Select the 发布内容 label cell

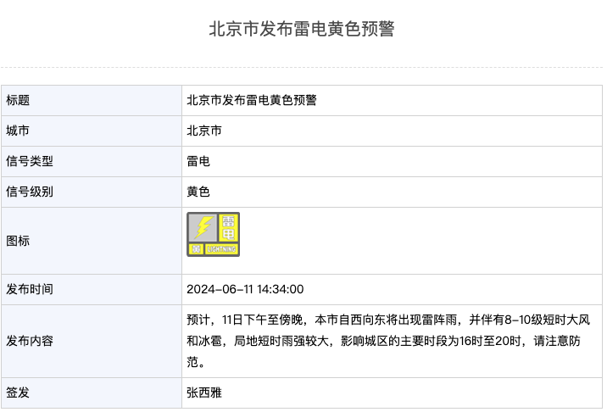[x=30, y=341]
